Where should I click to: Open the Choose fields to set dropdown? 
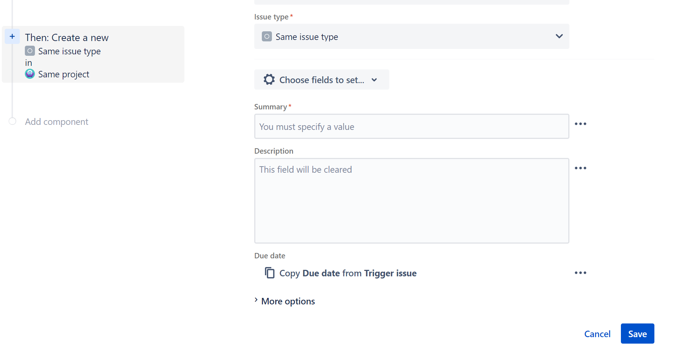click(x=322, y=80)
